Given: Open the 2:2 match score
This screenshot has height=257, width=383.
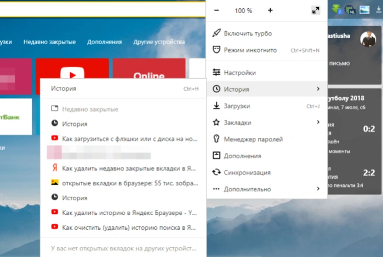Looking at the screenshot, I should point(369,173).
